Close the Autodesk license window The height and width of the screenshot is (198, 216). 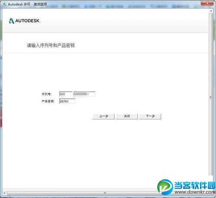[x=207, y=3]
